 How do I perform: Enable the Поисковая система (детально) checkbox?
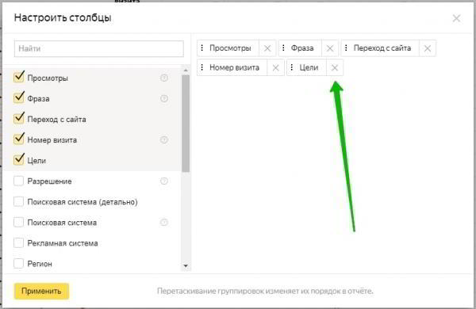(18, 202)
